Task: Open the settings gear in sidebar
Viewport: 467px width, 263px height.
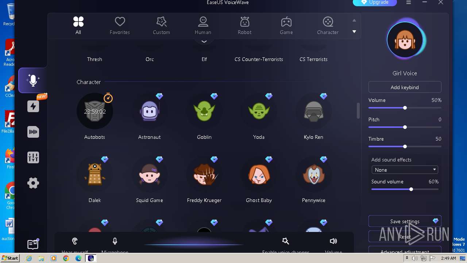Action: (x=33, y=183)
